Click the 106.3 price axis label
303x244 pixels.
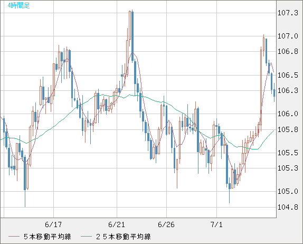288,90
